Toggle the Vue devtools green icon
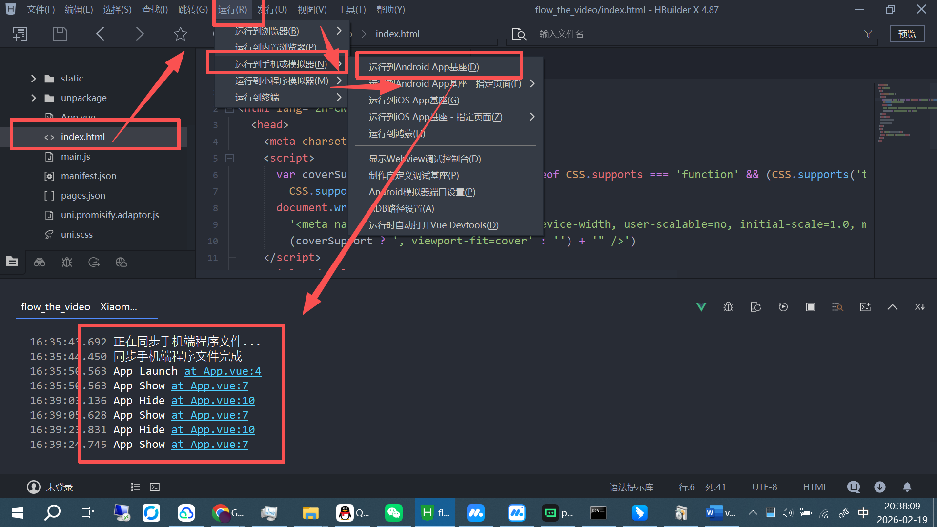The height and width of the screenshot is (527, 937). click(701, 307)
